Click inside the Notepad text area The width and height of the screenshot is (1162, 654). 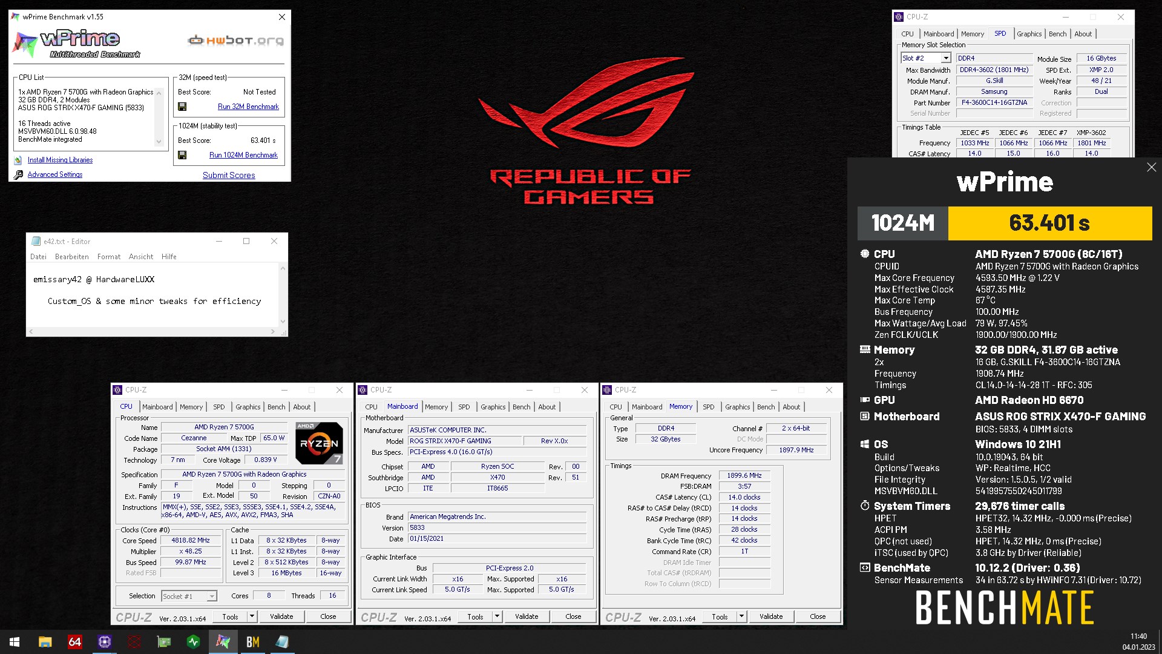click(153, 294)
